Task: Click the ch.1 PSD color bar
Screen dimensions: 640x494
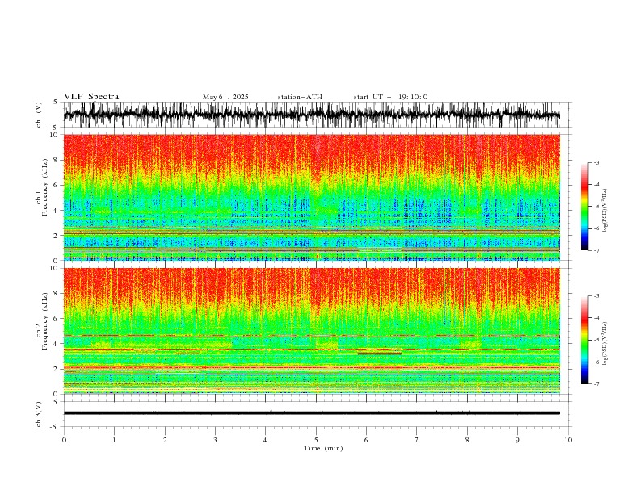Action: click(x=585, y=207)
